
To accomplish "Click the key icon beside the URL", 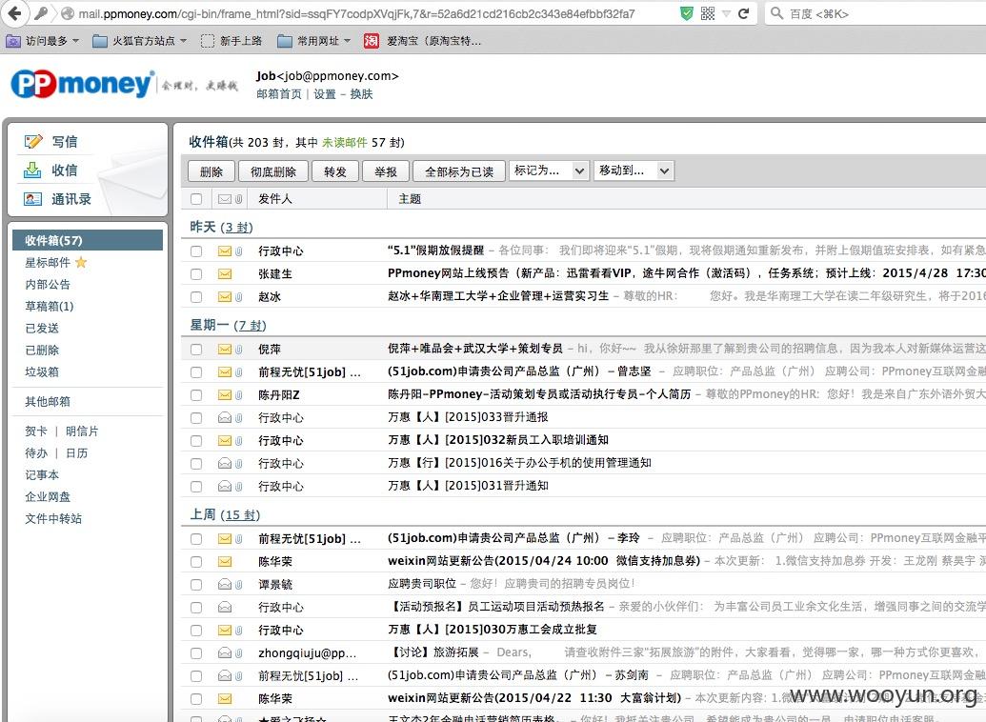I will 42,13.
